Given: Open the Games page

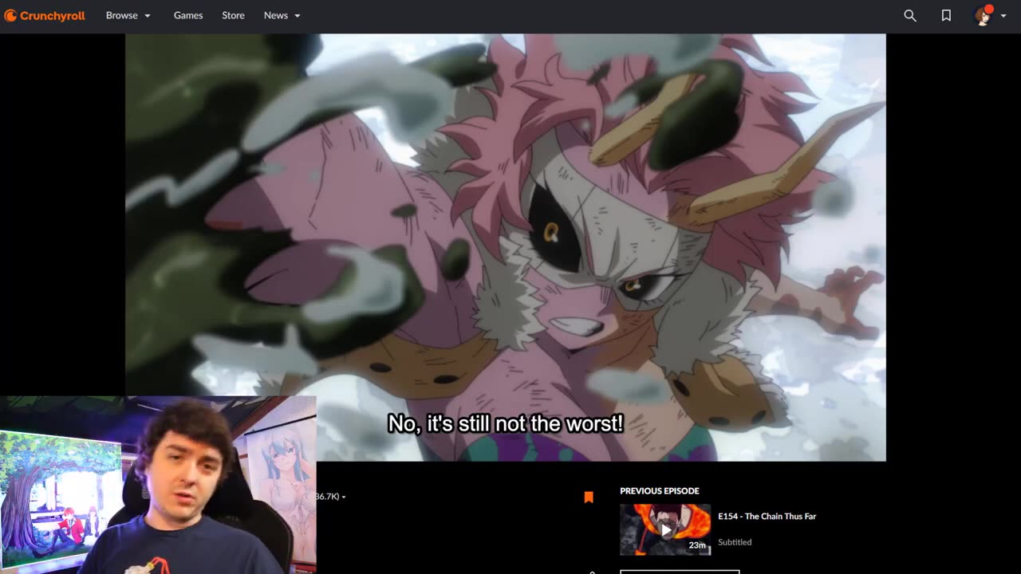Looking at the screenshot, I should [x=188, y=15].
